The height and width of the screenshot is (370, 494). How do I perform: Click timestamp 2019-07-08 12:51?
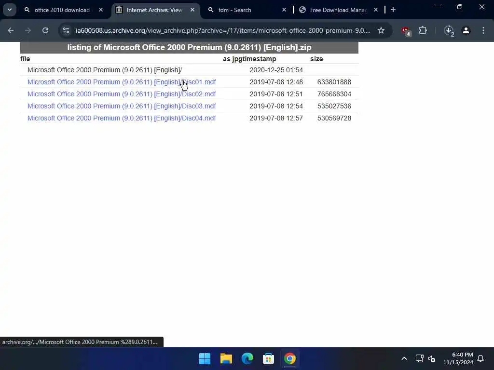click(276, 94)
